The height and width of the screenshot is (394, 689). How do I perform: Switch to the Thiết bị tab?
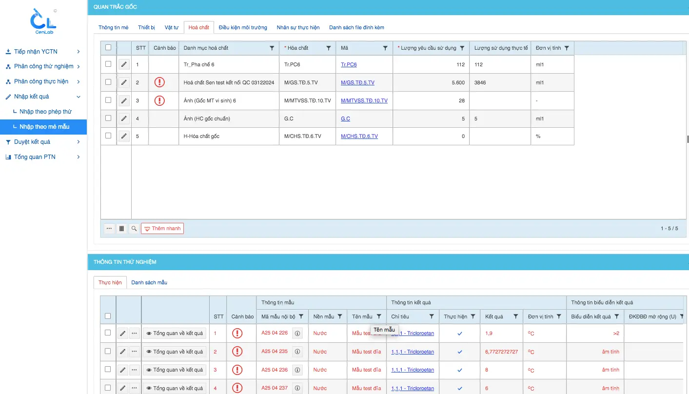146,27
